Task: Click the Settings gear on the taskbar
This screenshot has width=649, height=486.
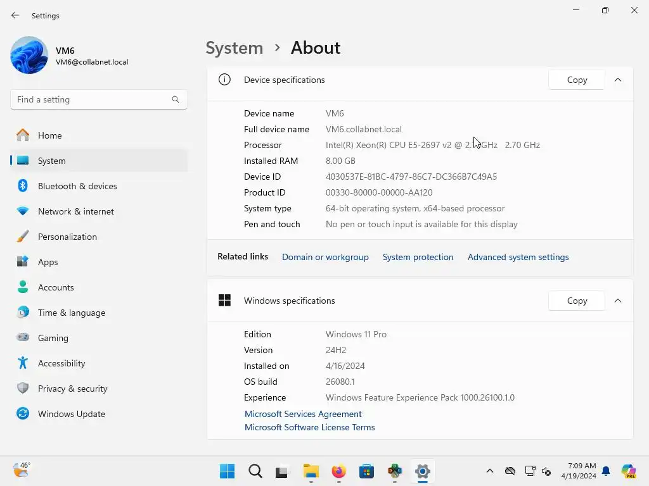Action: [x=423, y=471]
